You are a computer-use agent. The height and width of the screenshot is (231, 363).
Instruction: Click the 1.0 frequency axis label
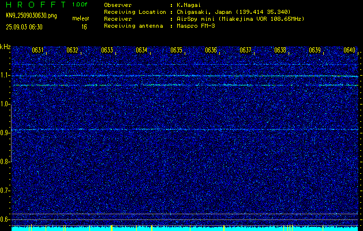(5, 104)
